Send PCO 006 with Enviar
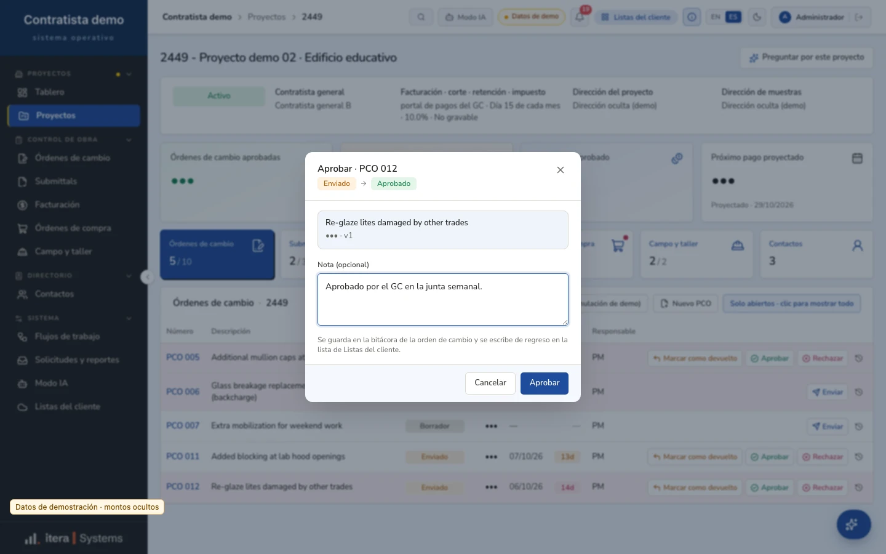This screenshot has height=554, width=886. (827, 392)
